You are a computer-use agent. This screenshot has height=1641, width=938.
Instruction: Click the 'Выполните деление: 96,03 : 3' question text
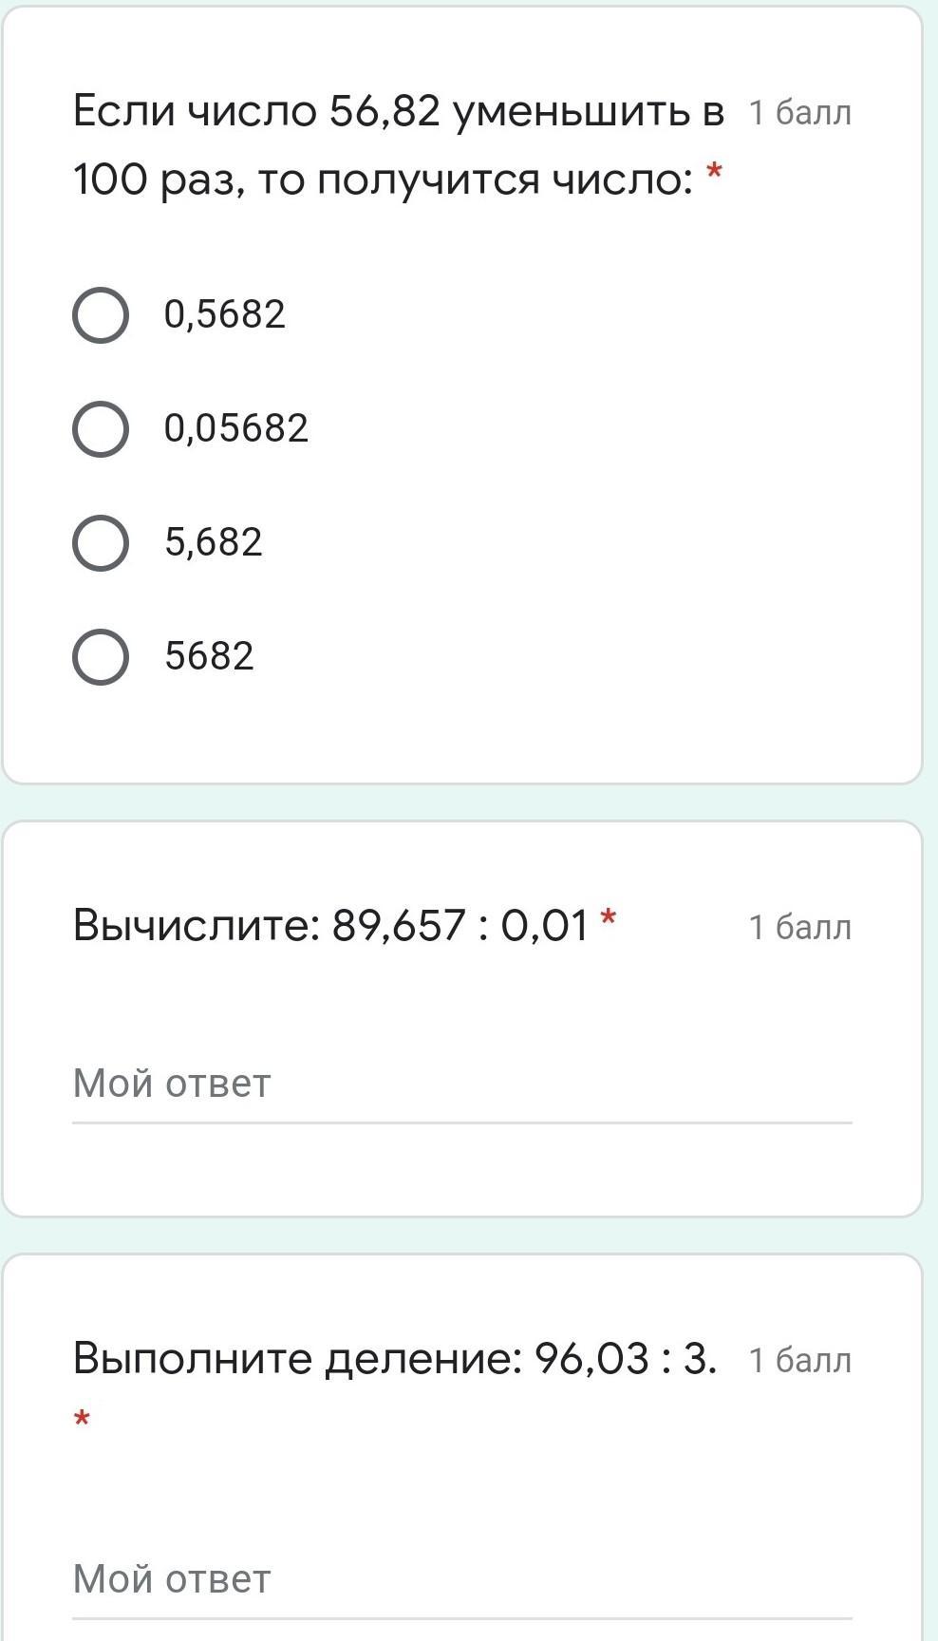[394, 1359]
